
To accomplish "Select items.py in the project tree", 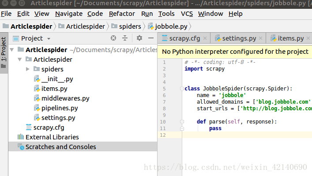I will click(x=83, y=89).
